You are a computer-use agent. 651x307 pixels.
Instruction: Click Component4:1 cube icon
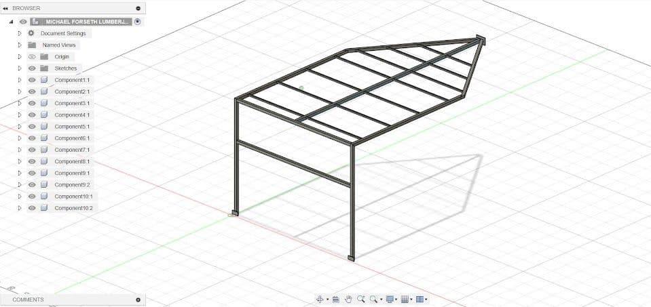(44, 115)
